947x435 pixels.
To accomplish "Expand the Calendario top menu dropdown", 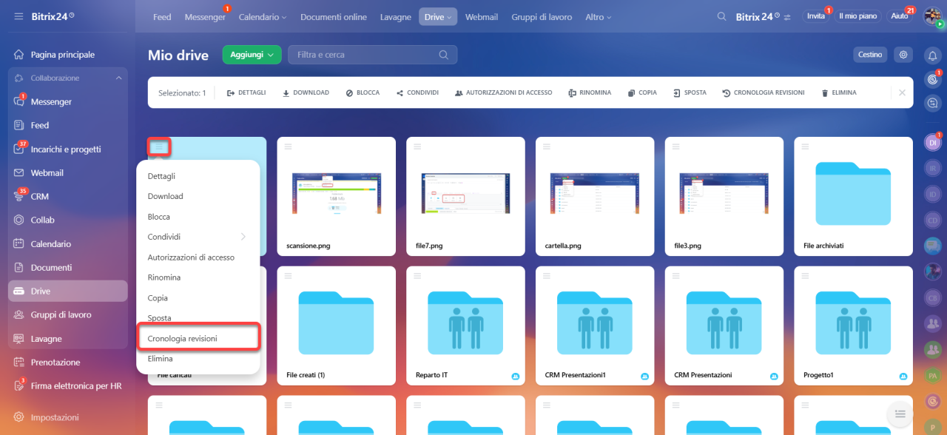I will click(262, 17).
